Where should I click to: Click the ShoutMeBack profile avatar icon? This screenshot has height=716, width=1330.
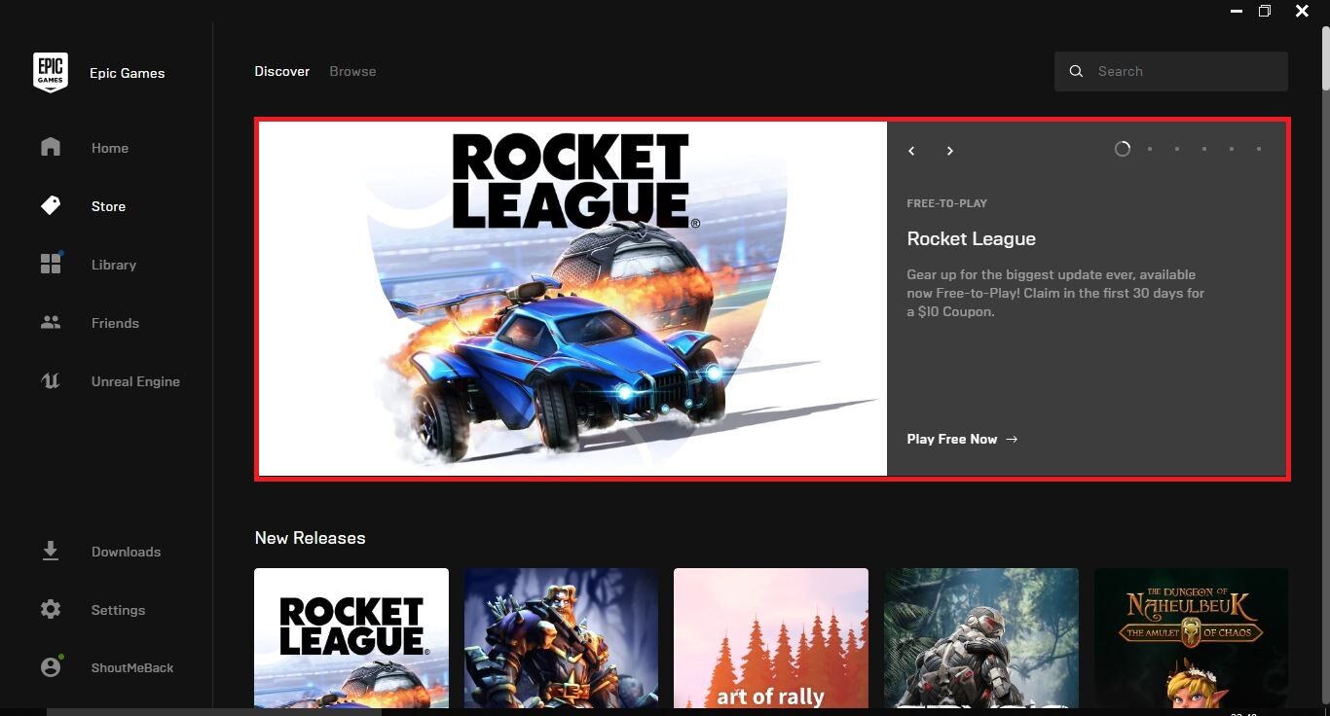point(52,667)
